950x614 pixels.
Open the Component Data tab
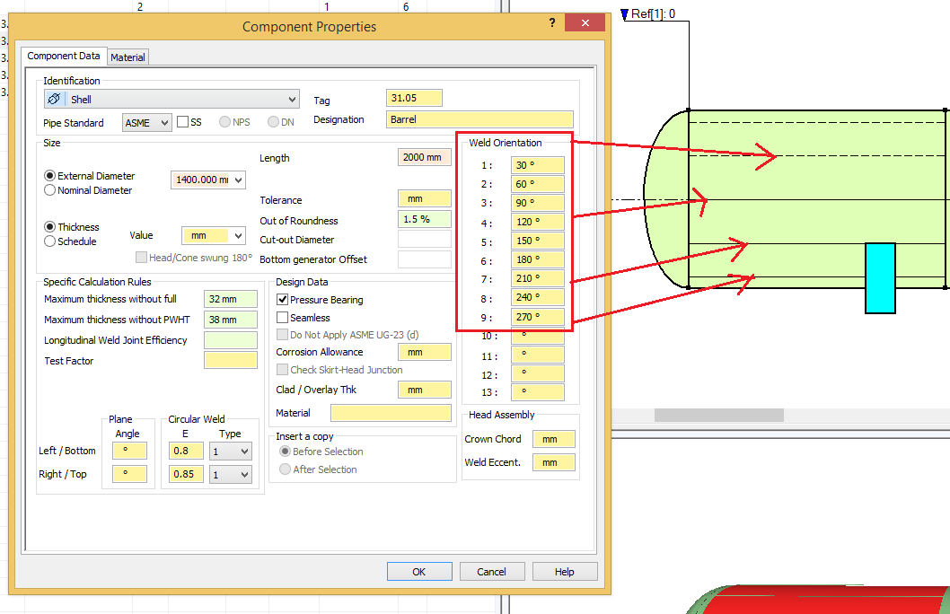click(x=64, y=56)
